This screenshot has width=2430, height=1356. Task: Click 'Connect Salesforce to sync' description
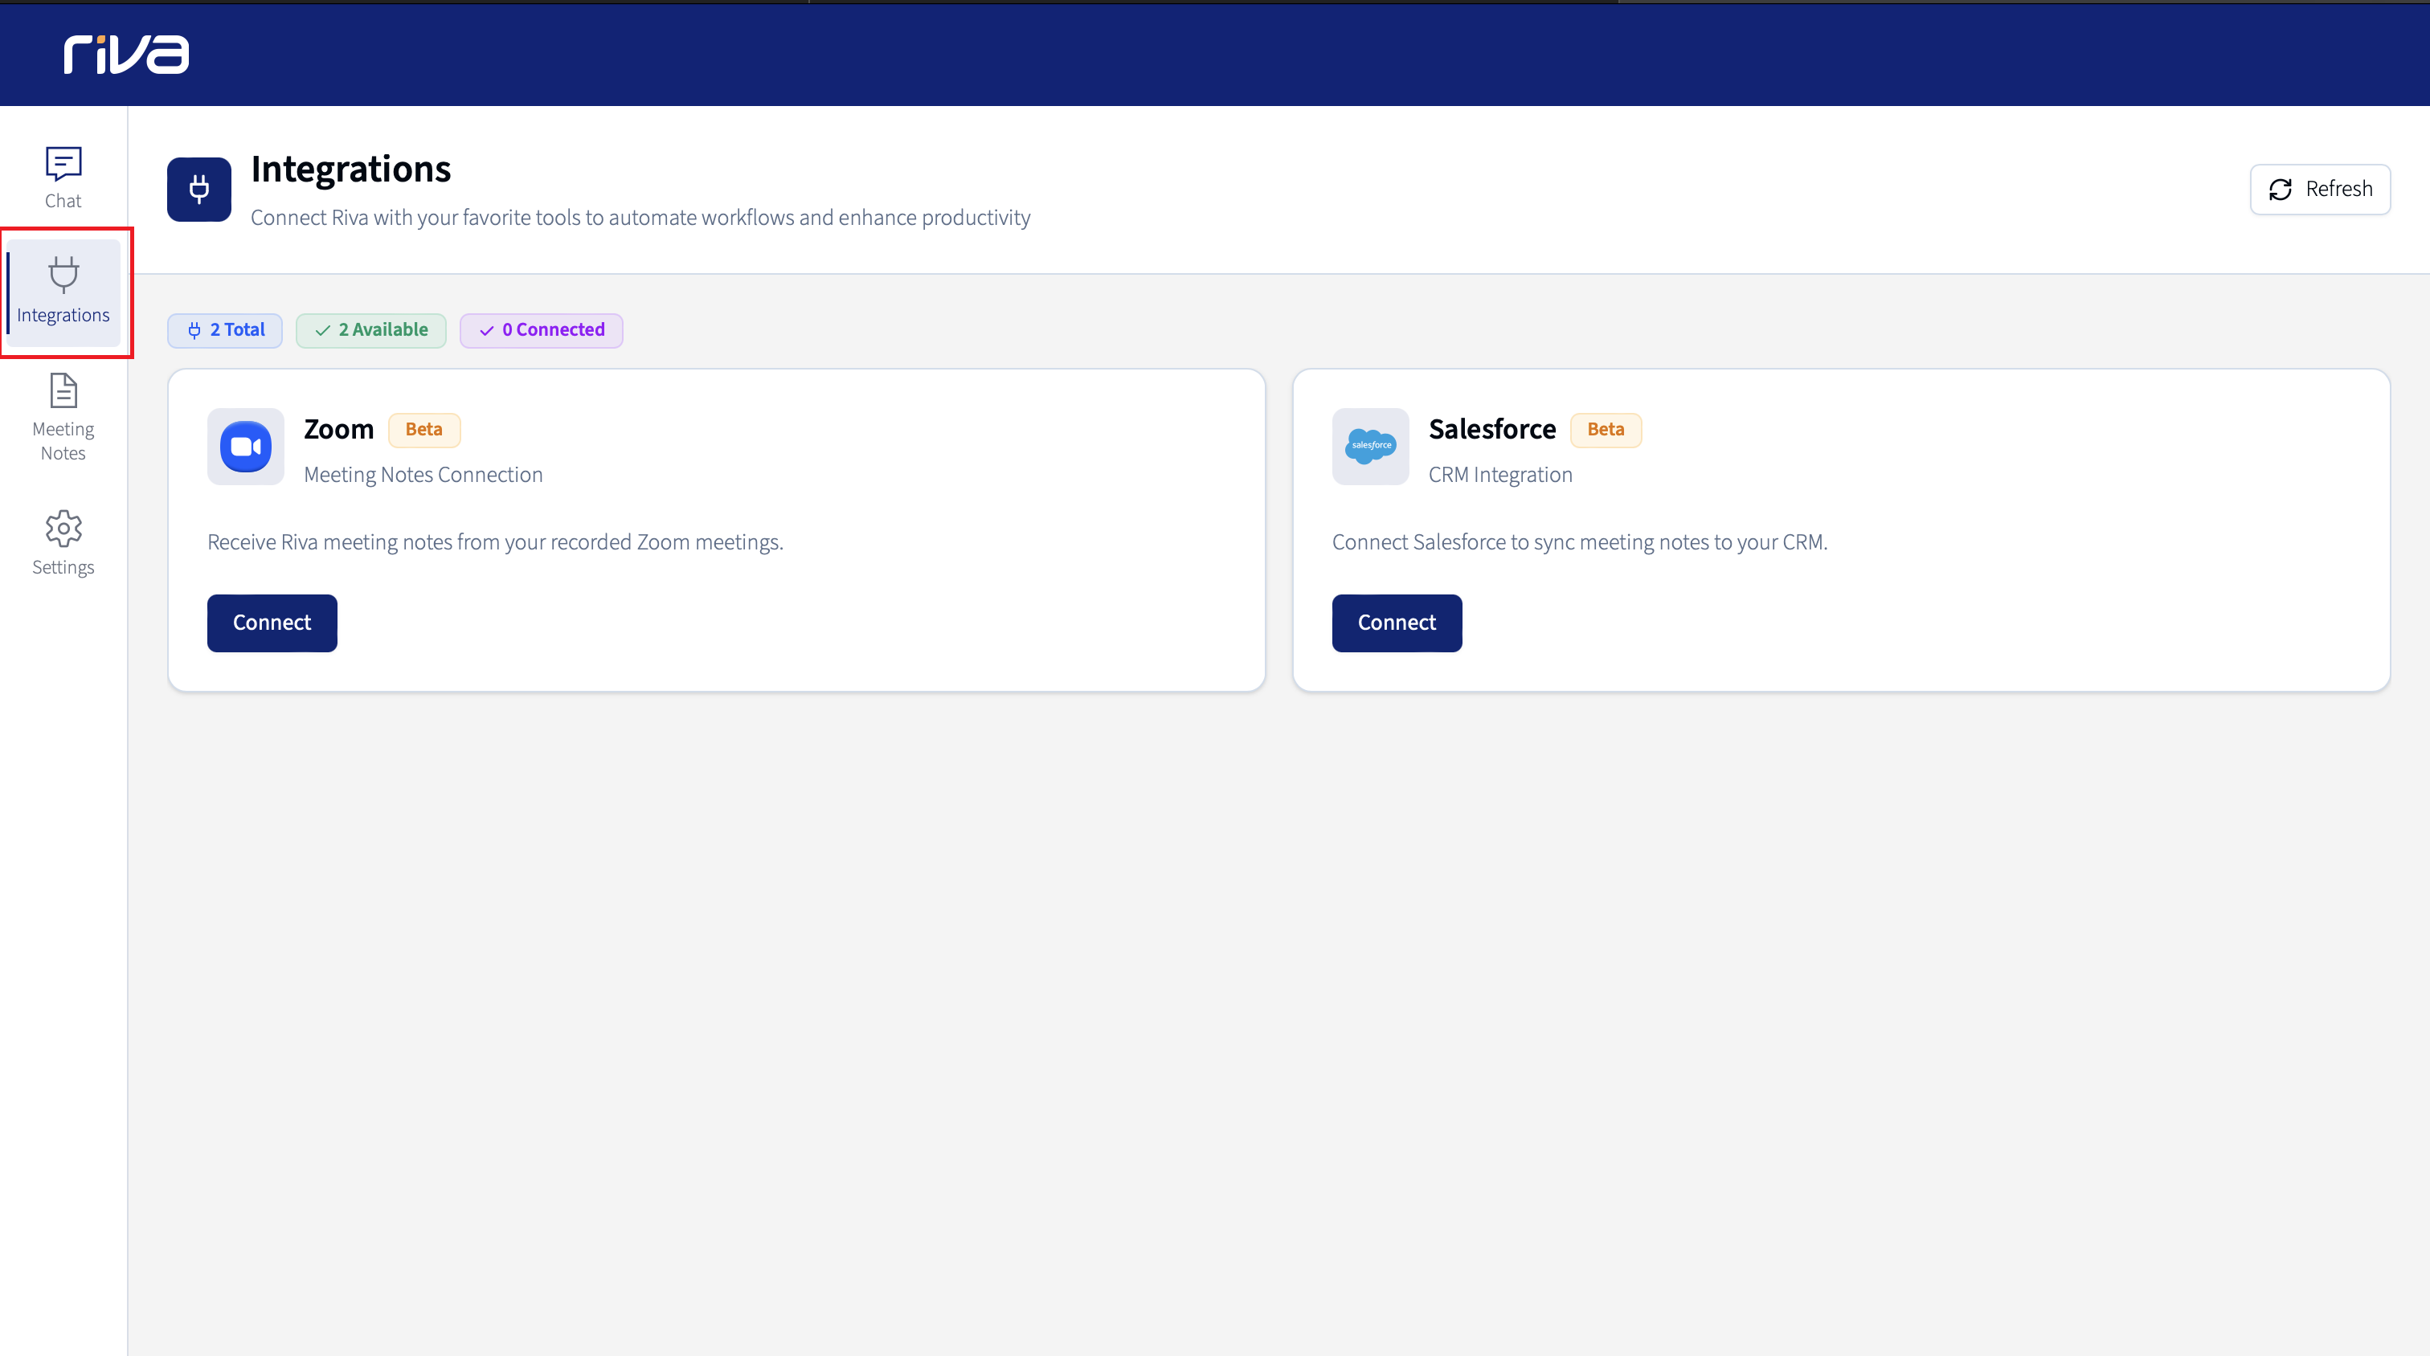1580,542
